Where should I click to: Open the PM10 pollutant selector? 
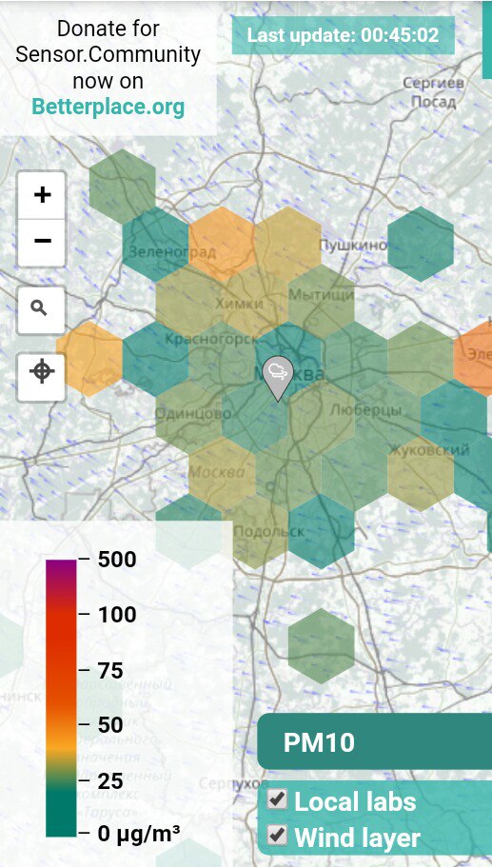point(375,741)
